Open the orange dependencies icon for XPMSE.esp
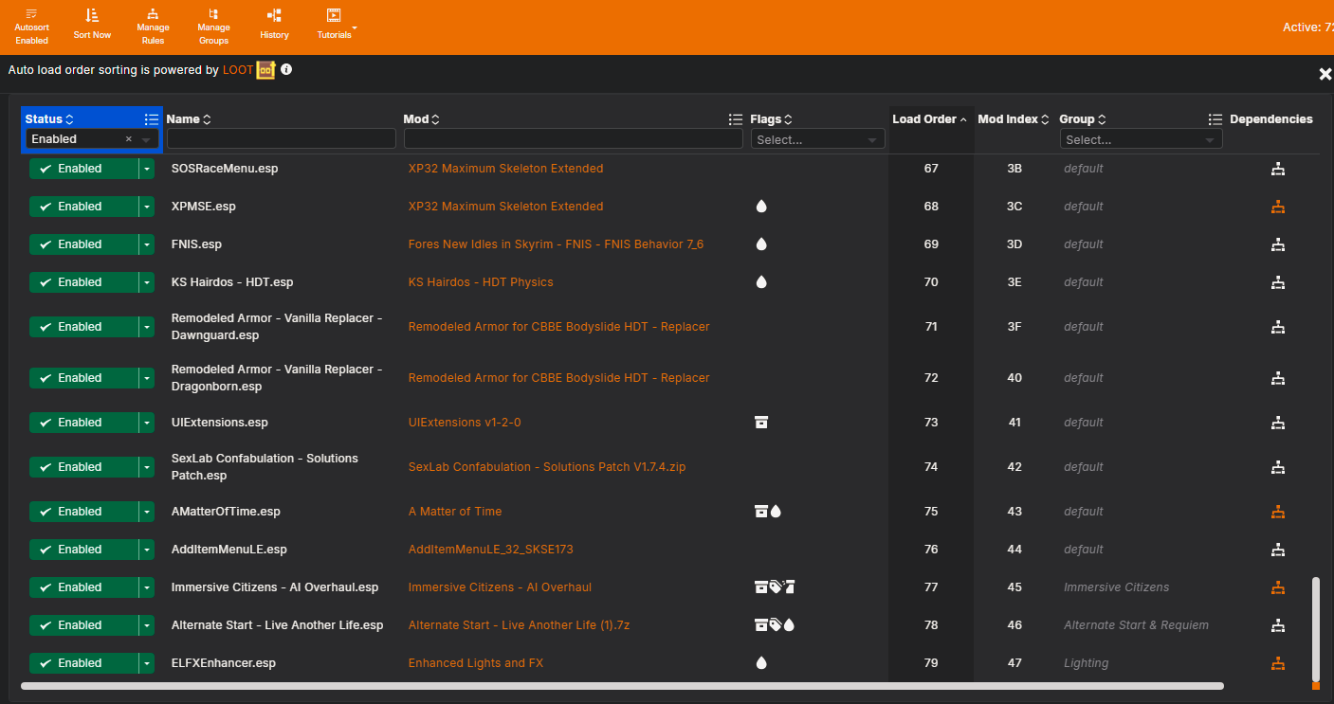This screenshot has height=704, width=1334. [x=1277, y=207]
